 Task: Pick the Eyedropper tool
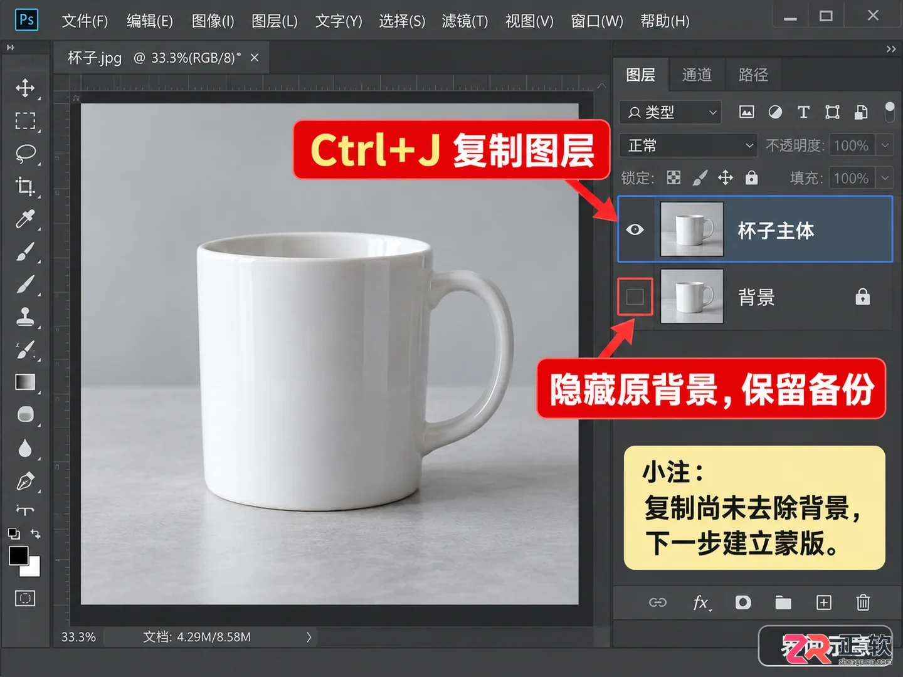[x=25, y=219]
